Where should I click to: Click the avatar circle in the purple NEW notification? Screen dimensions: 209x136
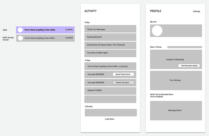point(20,30)
